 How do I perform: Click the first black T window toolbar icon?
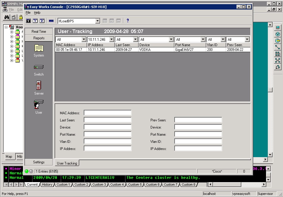click(x=28, y=21)
